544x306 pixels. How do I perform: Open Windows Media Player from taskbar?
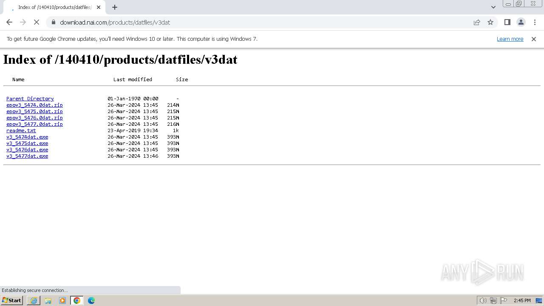(x=62, y=300)
